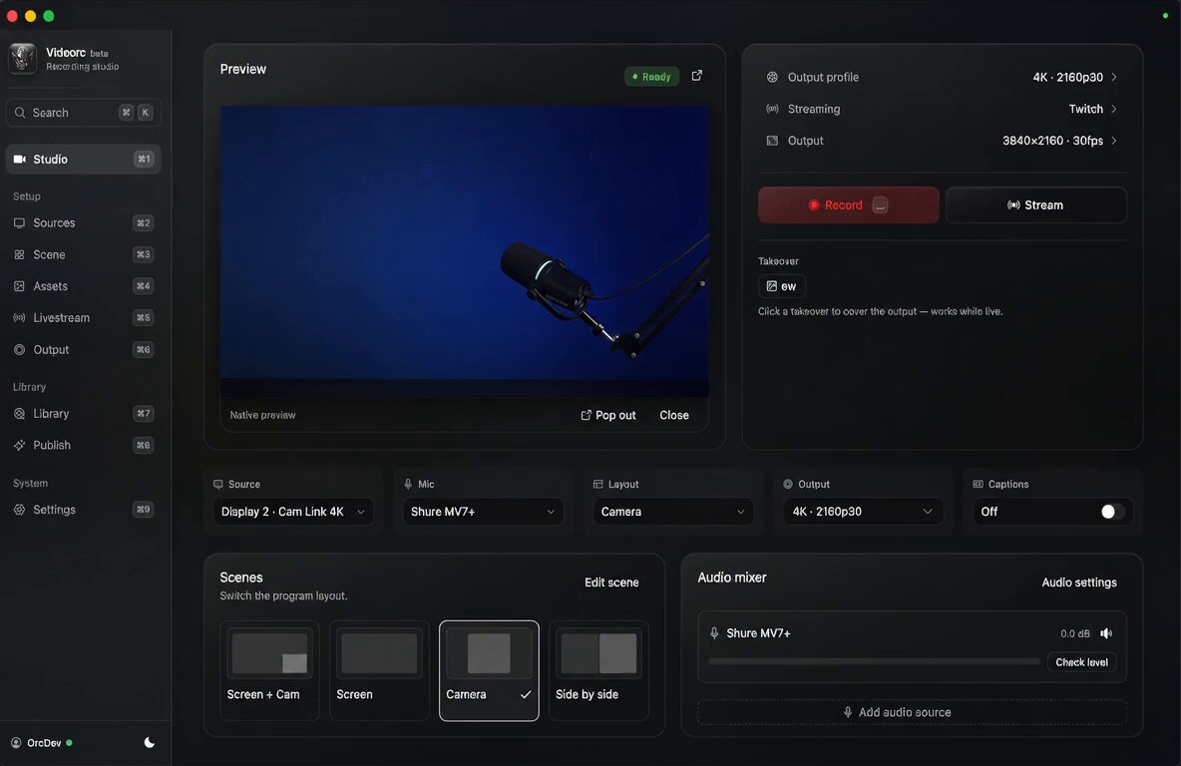Viewport: 1181px width, 766px height.
Task: Expand the Mic dropdown Shure MV7+
Action: (483, 512)
